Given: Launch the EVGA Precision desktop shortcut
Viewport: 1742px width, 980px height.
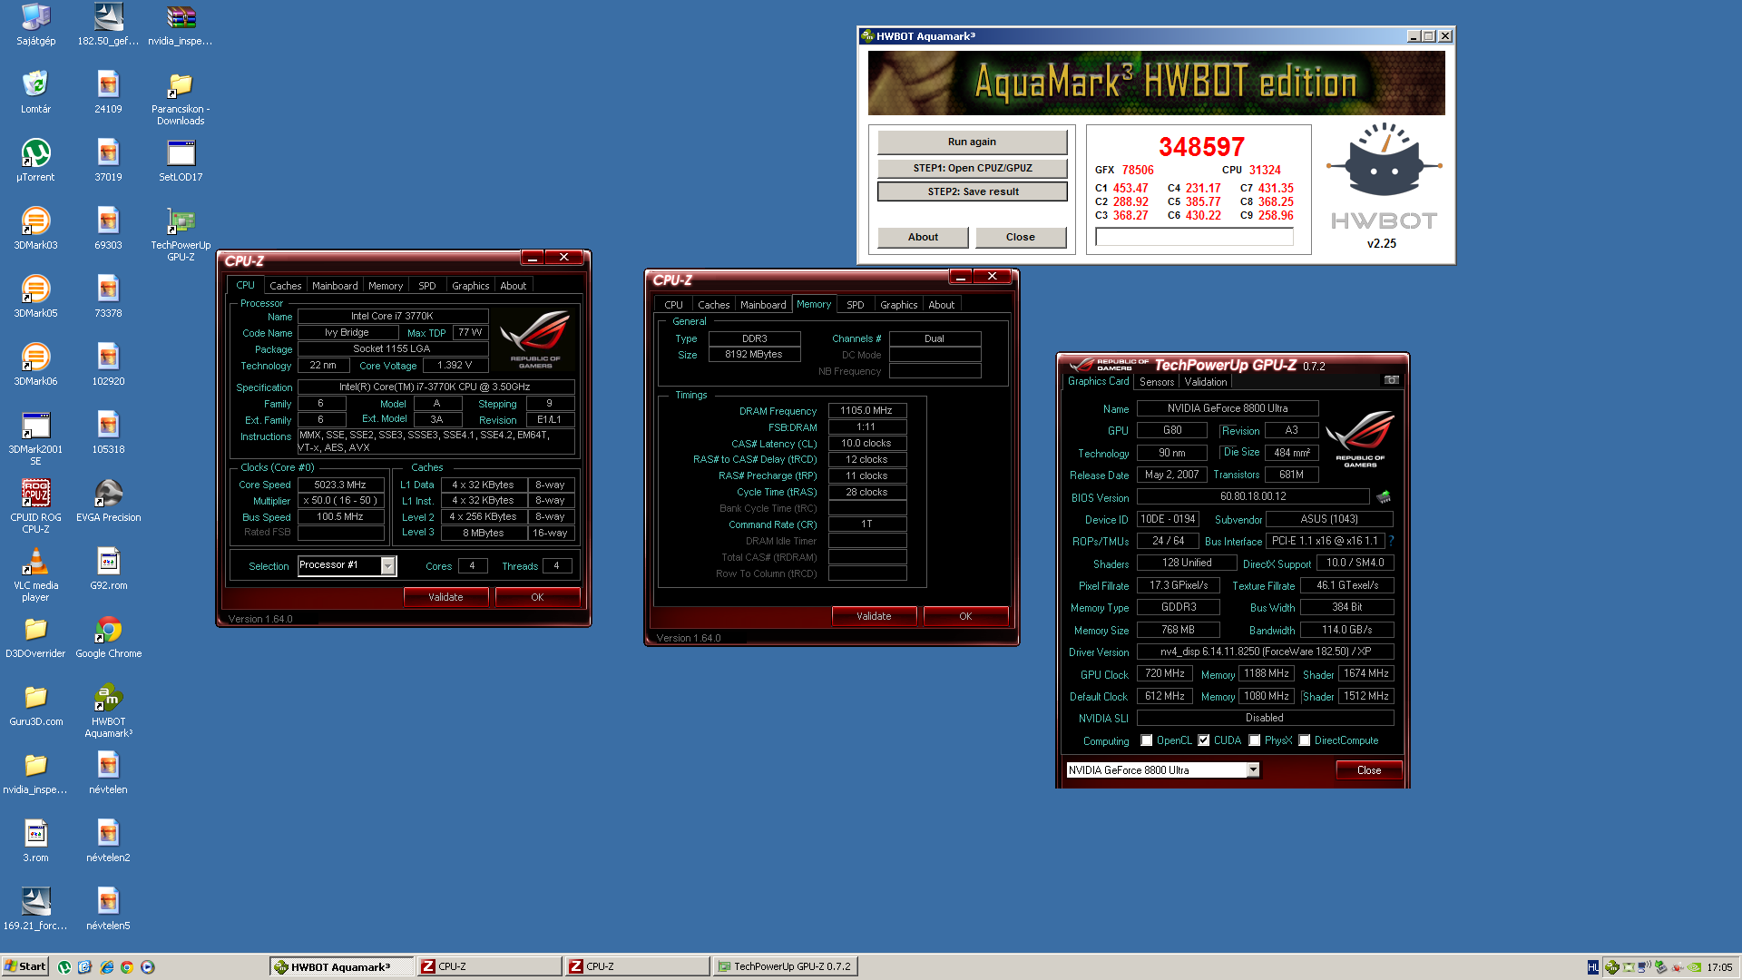Looking at the screenshot, I should (108, 500).
